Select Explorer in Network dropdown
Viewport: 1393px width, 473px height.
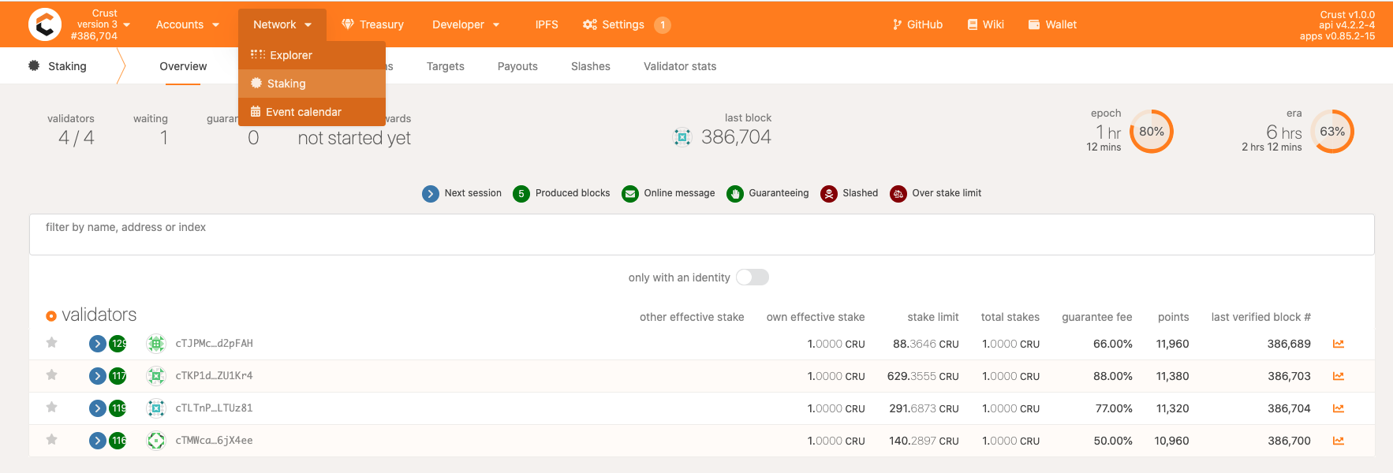click(x=312, y=55)
